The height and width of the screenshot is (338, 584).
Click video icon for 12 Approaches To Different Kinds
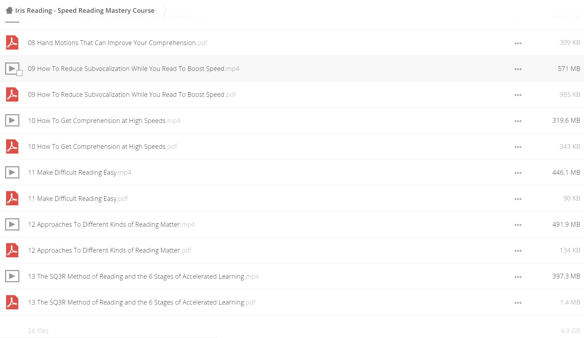[12, 224]
